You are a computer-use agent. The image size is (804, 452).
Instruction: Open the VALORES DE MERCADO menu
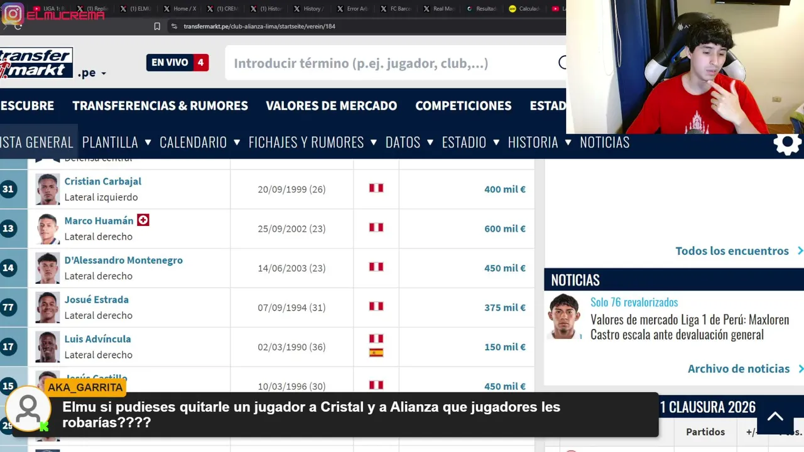click(x=331, y=105)
